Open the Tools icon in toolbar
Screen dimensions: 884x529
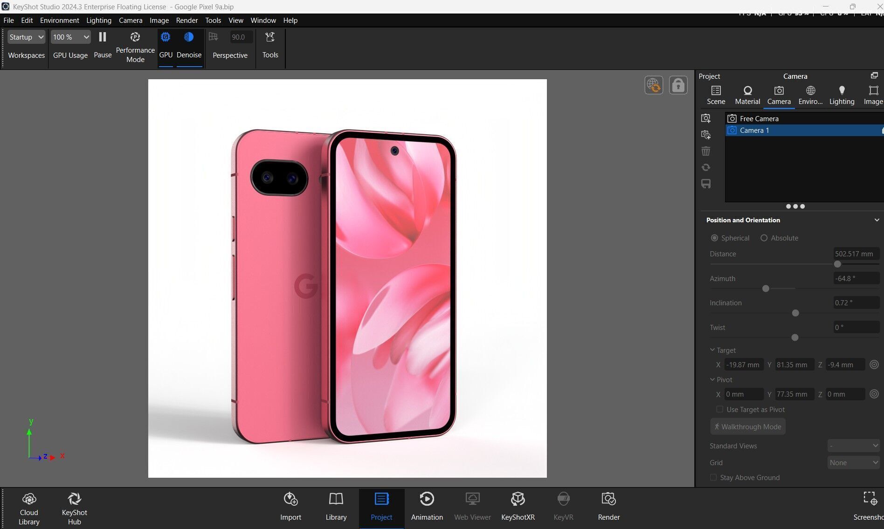[270, 37]
